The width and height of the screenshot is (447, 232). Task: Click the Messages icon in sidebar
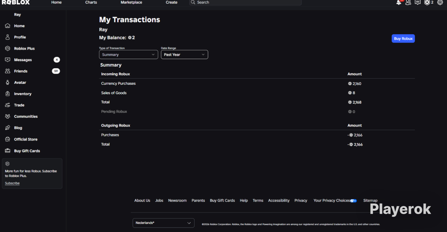click(x=8, y=60)
